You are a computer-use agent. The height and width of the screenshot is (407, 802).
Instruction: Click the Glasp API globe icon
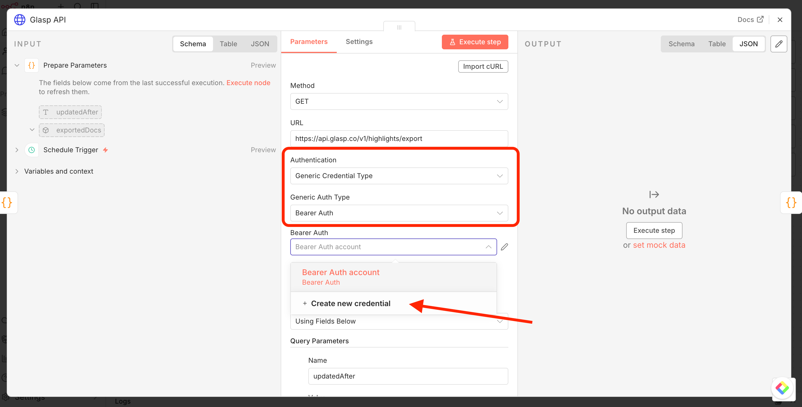(20, 20)
